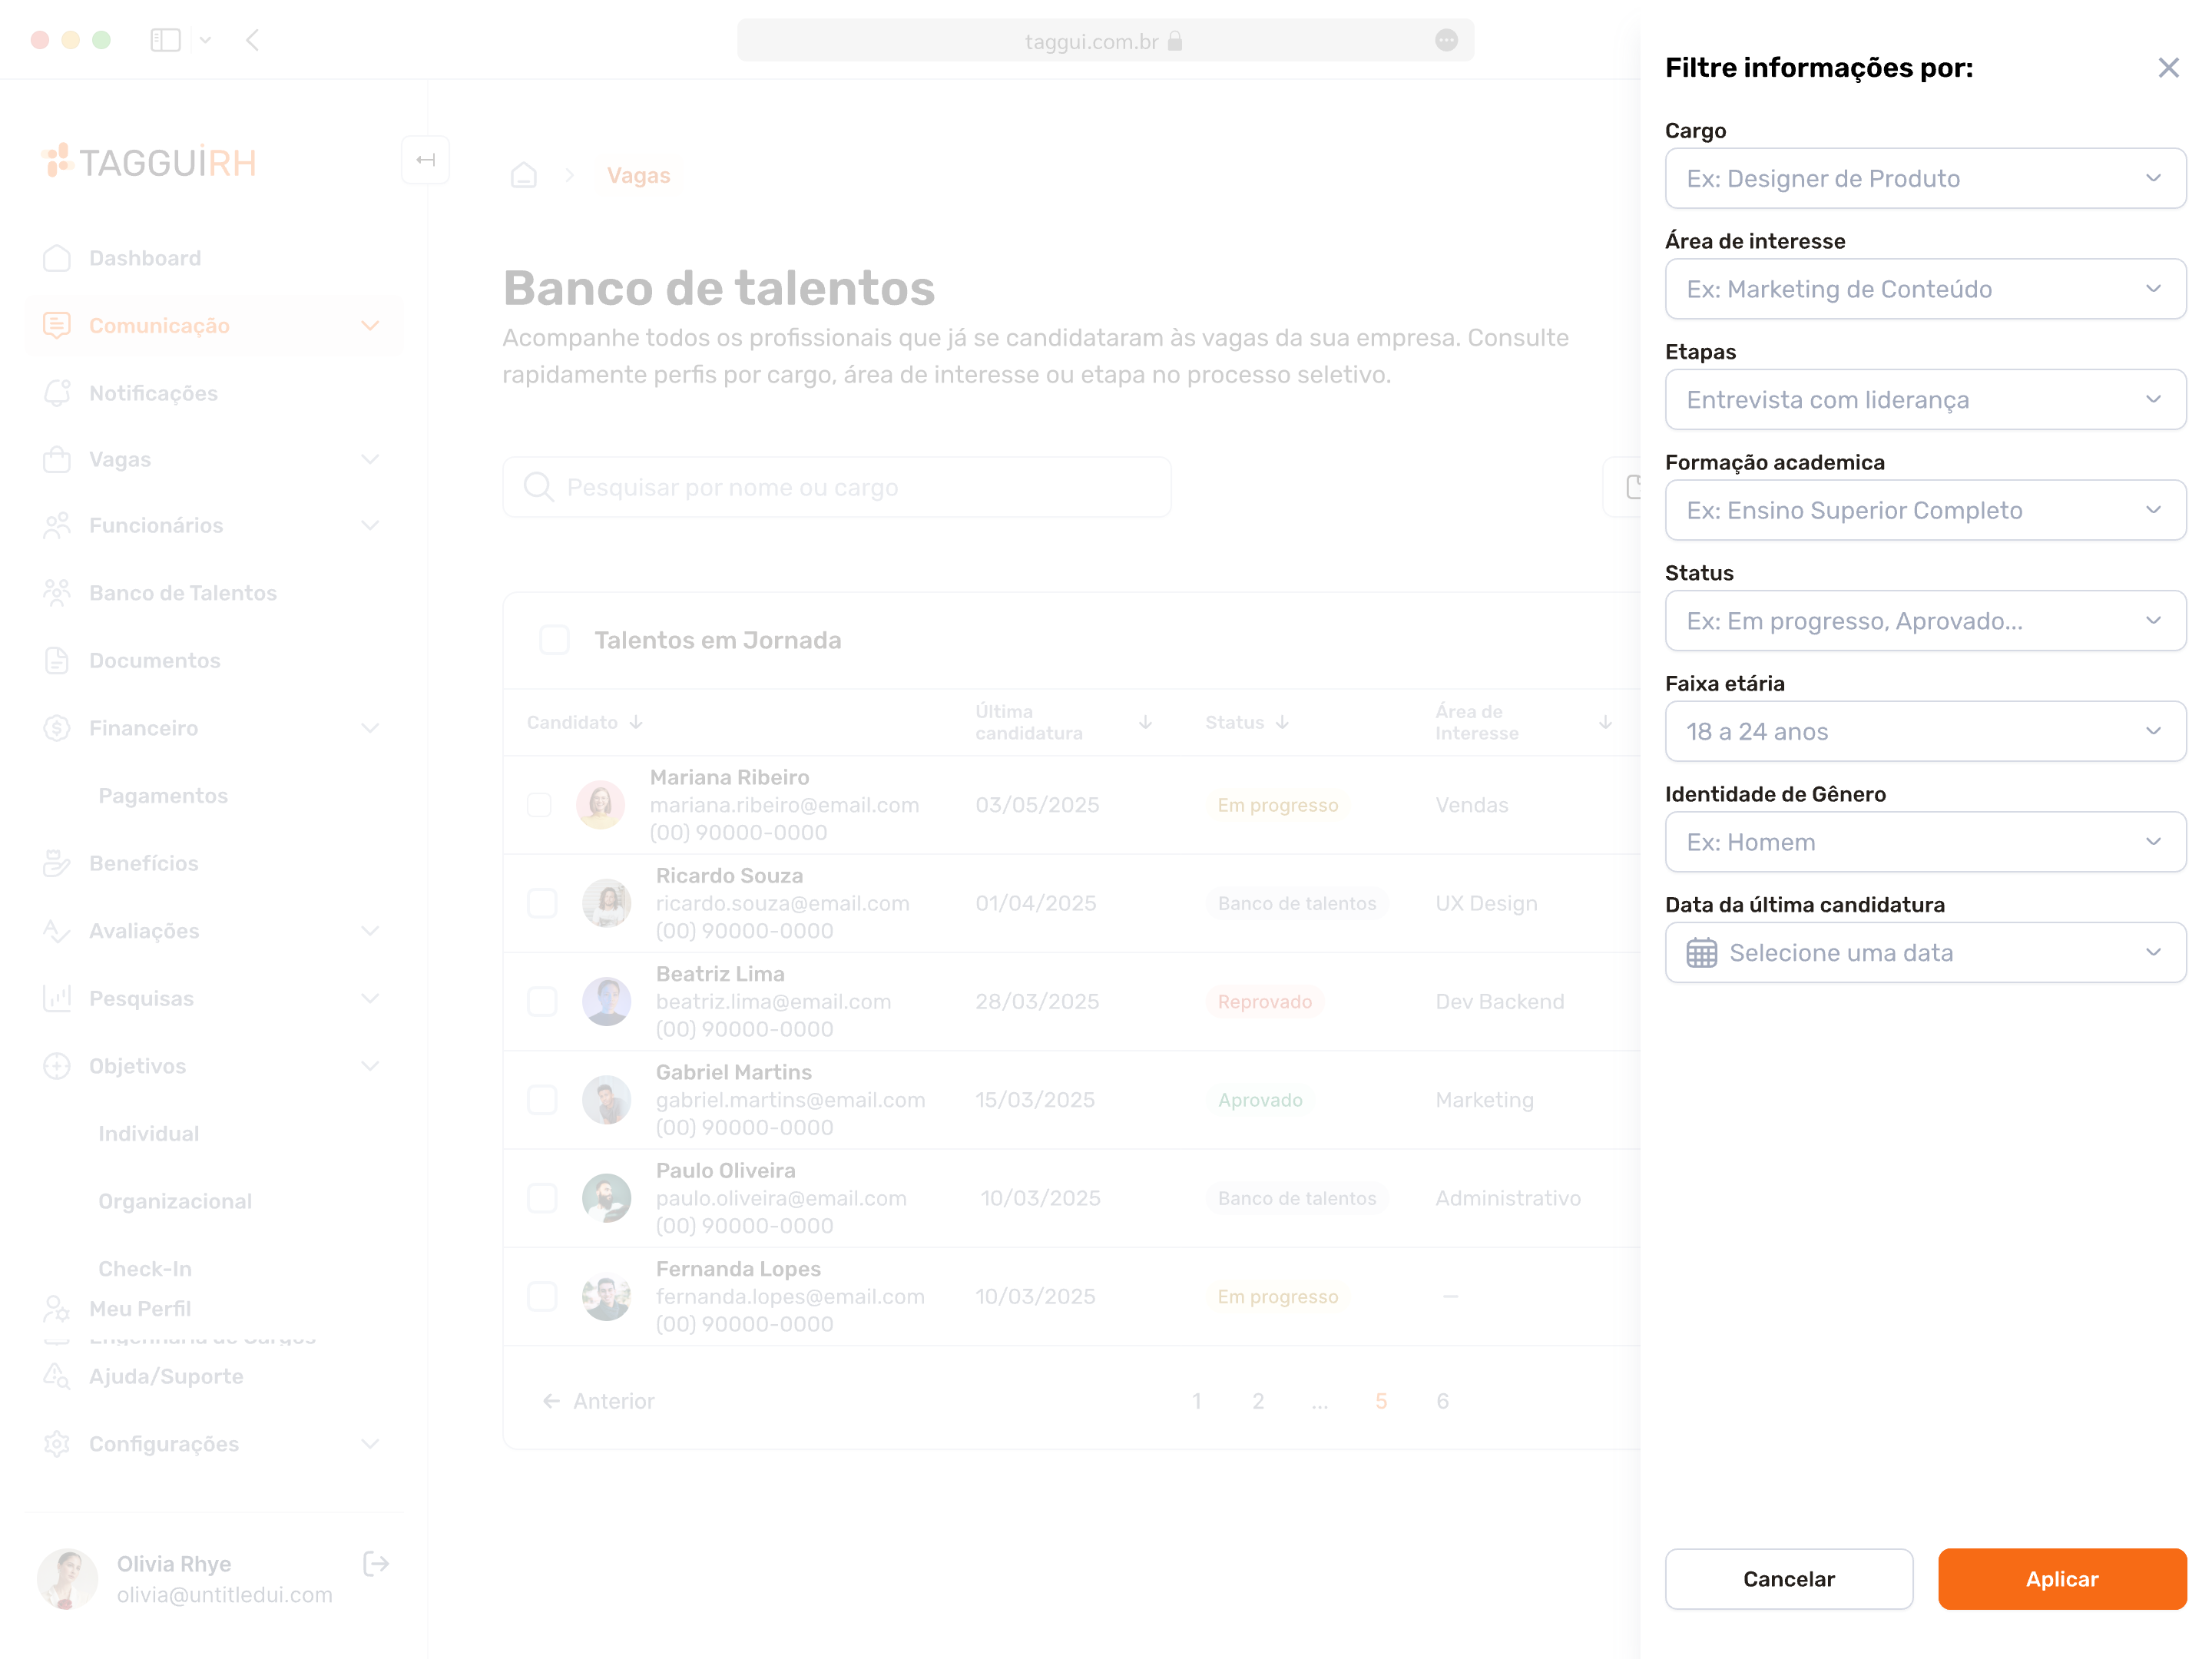
Task: Click the calendar icon in date field
Action: (x=1701, y=953)
